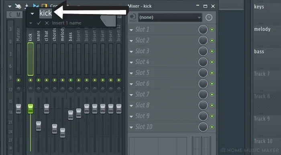Open the rename popup color arrow
The height and width of the screenshot is (155, 281).
pos(31,23)
